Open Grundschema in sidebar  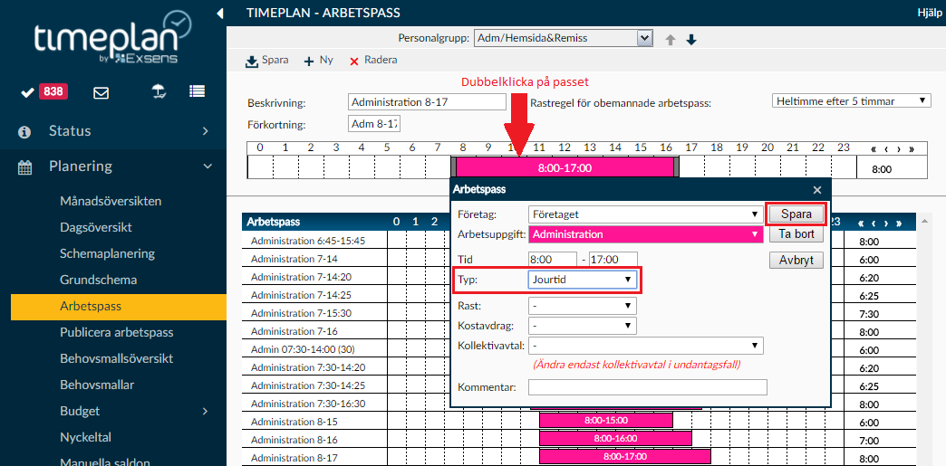coord(99,280)
